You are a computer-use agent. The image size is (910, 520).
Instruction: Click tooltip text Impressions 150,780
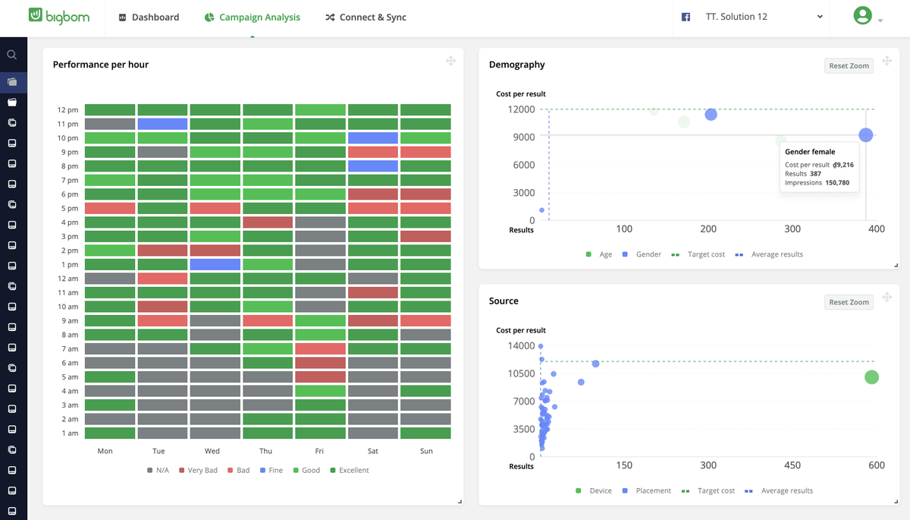tap(817, 183)
